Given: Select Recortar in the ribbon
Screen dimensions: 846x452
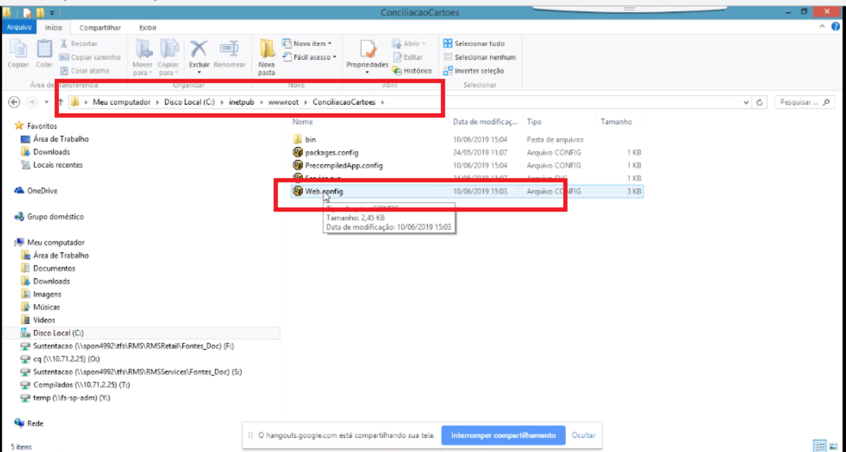Looking at the screenshot, I should (x=79, y=44).
